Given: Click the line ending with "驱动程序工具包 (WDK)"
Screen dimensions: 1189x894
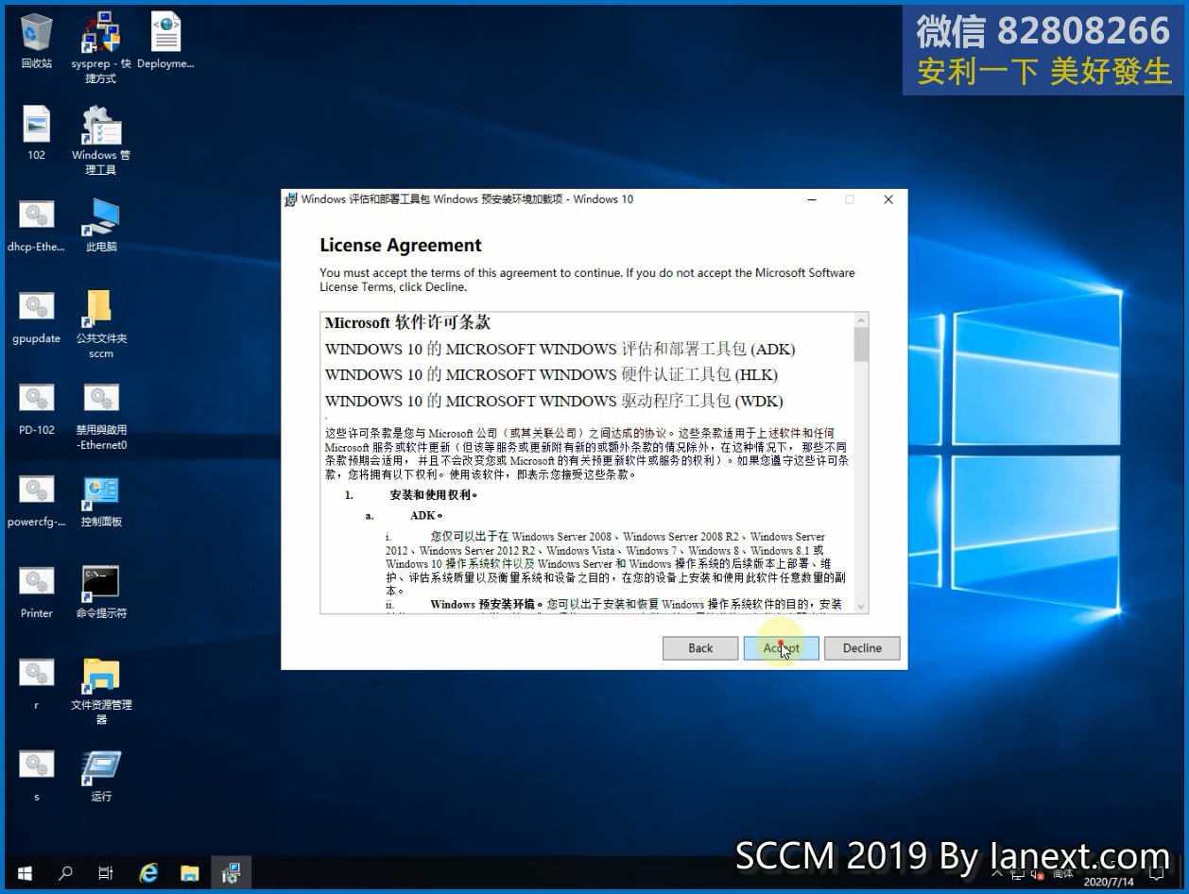Looking at the screenshot, I should pyautogui.click(x=554, y=401).
